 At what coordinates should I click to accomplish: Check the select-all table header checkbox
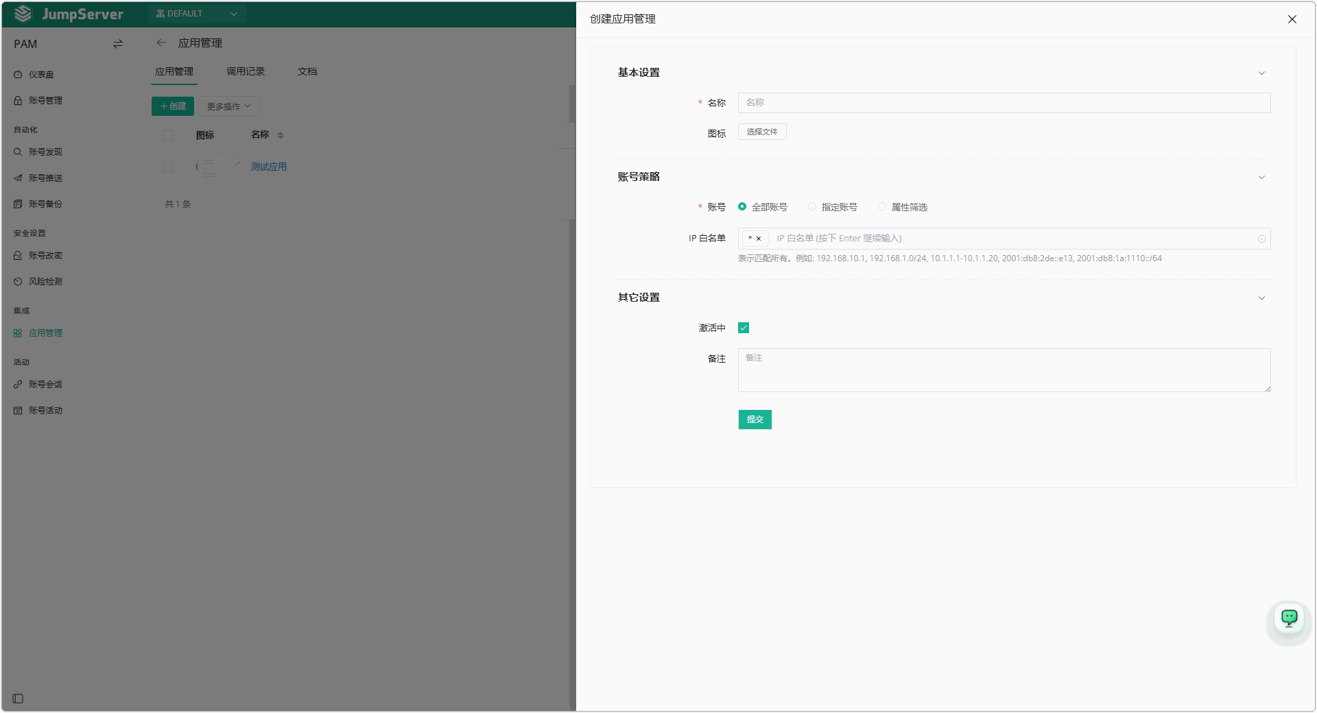168,136
